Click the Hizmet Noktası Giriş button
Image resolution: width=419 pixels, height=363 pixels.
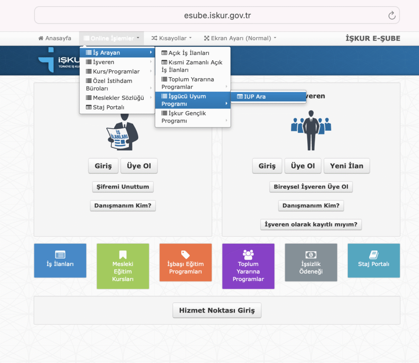(216, 311)
